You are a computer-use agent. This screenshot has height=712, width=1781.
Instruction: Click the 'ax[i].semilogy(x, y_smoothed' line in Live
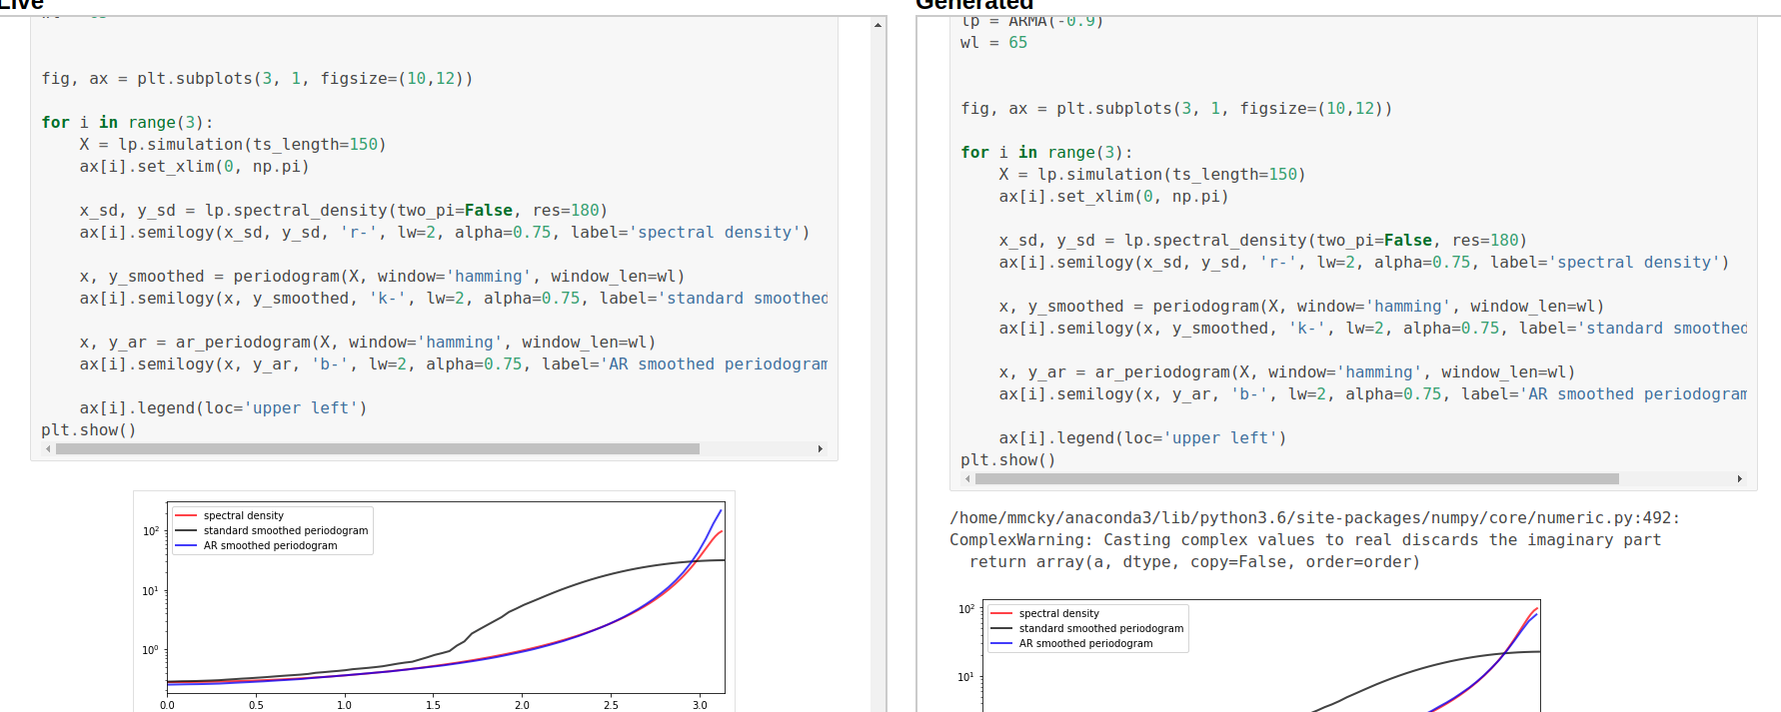(x=454, y=299)
